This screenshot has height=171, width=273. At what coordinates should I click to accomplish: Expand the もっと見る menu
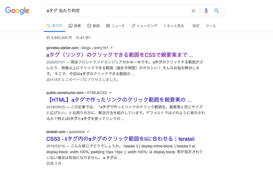174,26
